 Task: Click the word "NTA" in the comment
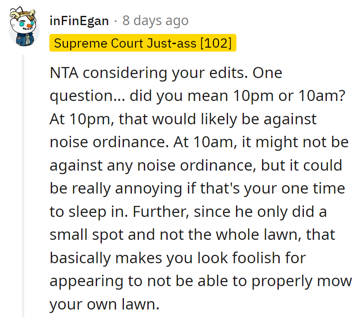[64, 73]
